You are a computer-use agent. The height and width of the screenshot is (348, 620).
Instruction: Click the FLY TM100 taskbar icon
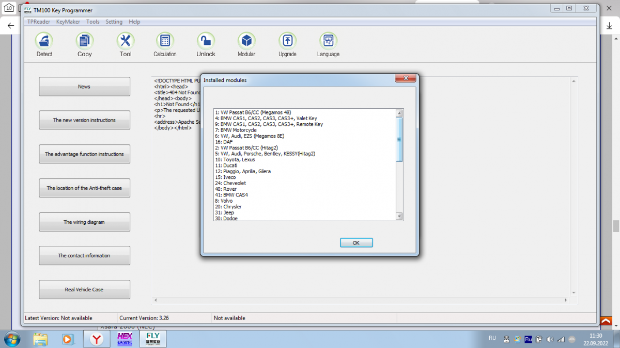point(153,339)
